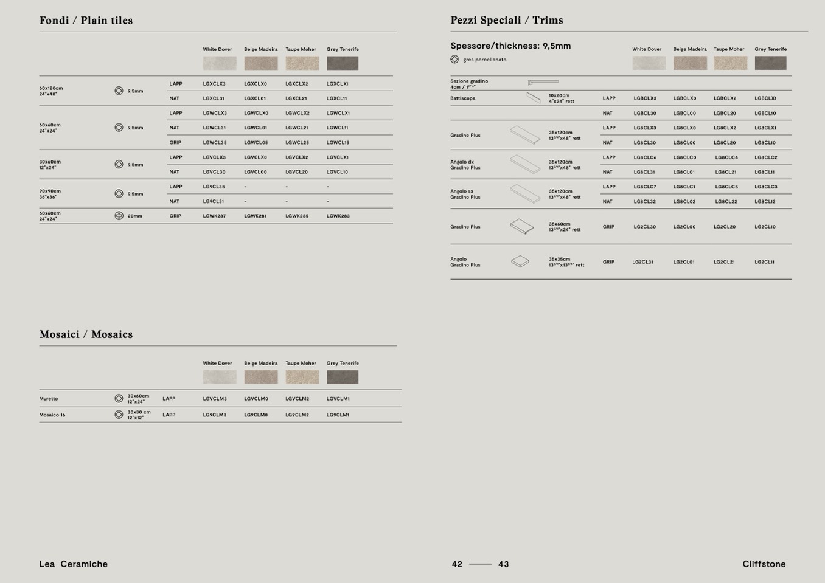Screen dimensions: 825x583
Task: Select the Beige Madeira swatch in Mosaics
Action: click(260, 377)
